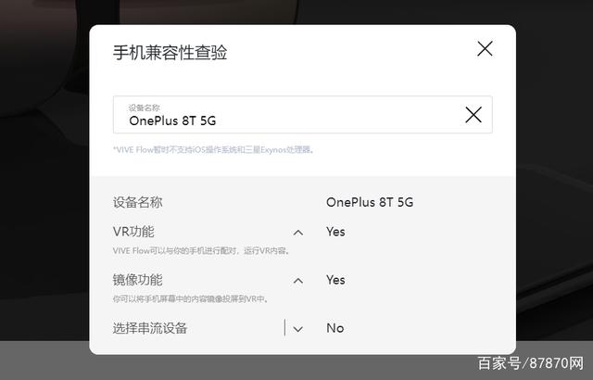Click the 设备名称 input field
The height and width of the screenshot is (380, 593).
click(303, 115)
